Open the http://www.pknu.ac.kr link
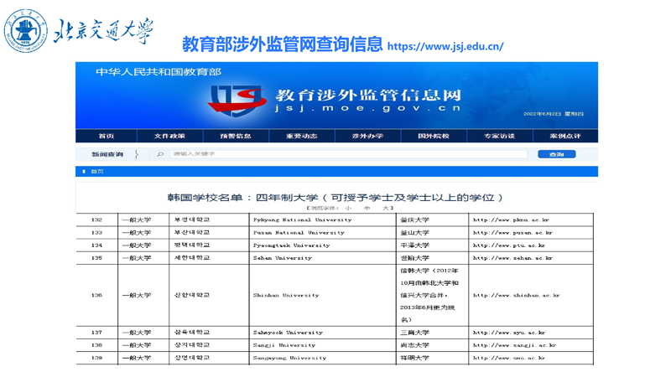The image size is (671, 377). tap(511, 219)
